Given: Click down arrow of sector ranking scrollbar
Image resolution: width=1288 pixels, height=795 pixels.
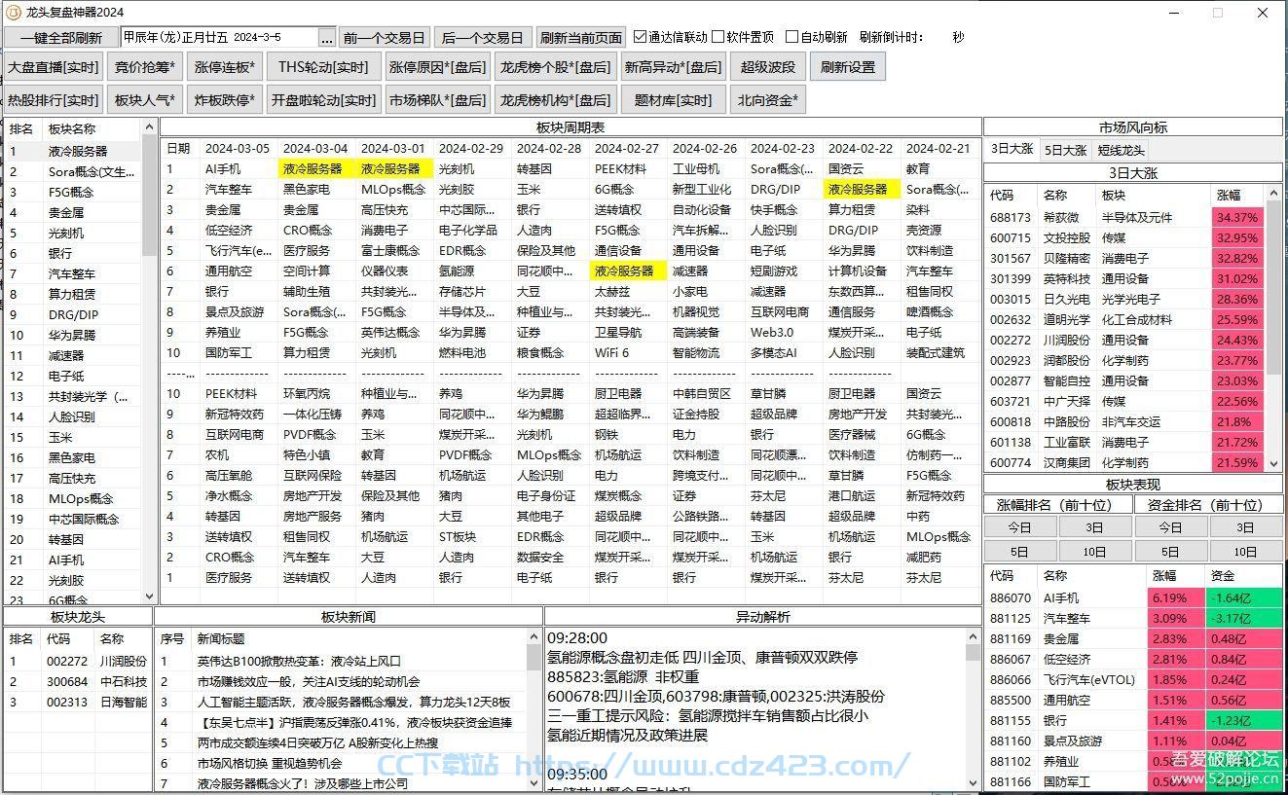Looking at the screenshot, I should [149, 596].
